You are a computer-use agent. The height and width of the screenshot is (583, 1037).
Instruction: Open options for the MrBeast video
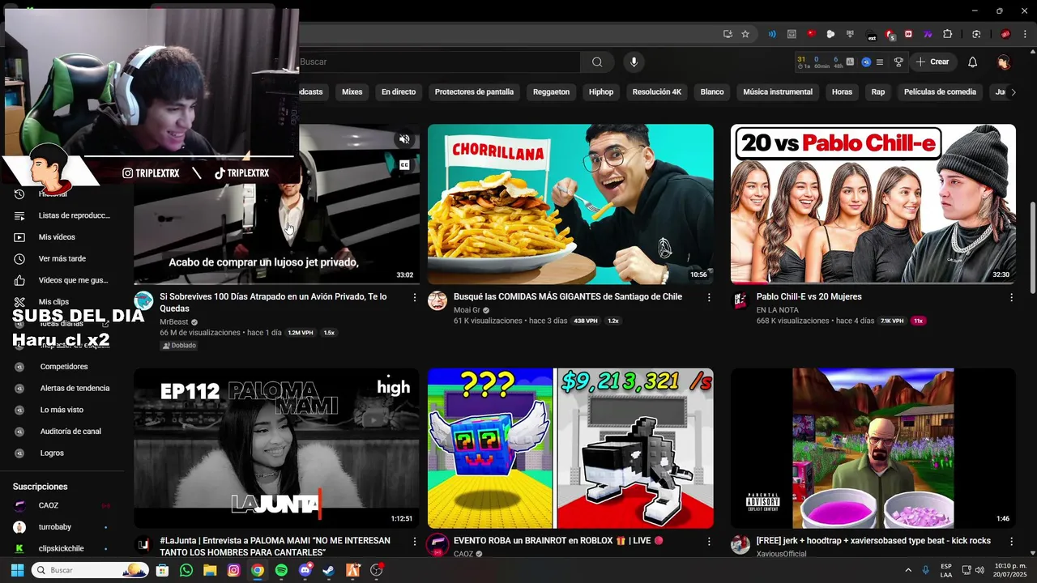pos(415,298)
